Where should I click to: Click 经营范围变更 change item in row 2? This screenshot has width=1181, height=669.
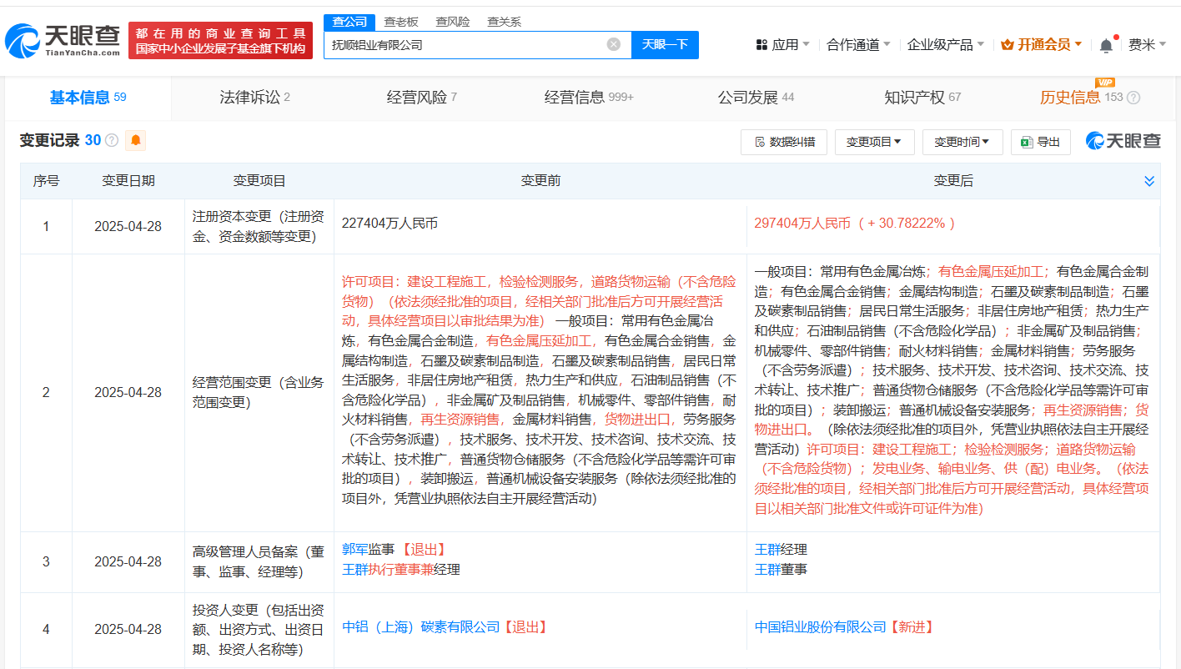pyautogui.click(x=259, y=392)
